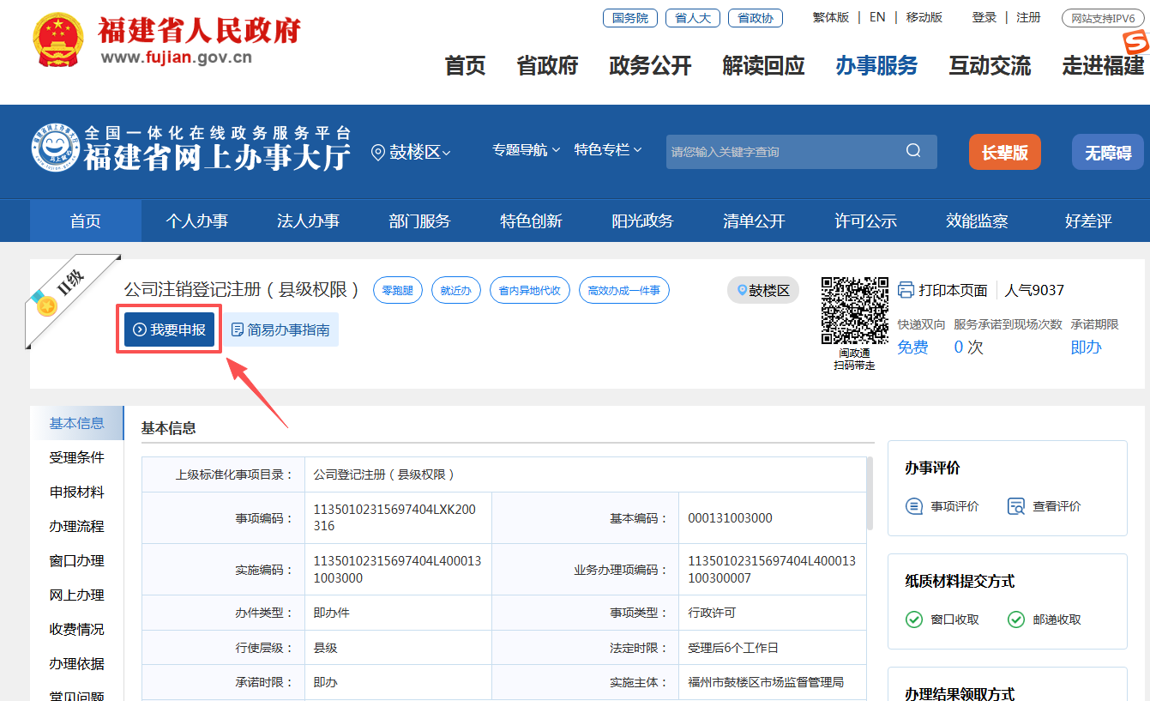The height and width of the screenshot is (701, 1150).
Task: Click the 邮递收取 green check mark
Action: pyautogui.click(x=1016, y=619)
